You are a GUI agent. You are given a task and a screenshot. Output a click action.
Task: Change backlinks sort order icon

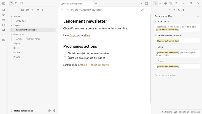179,10
